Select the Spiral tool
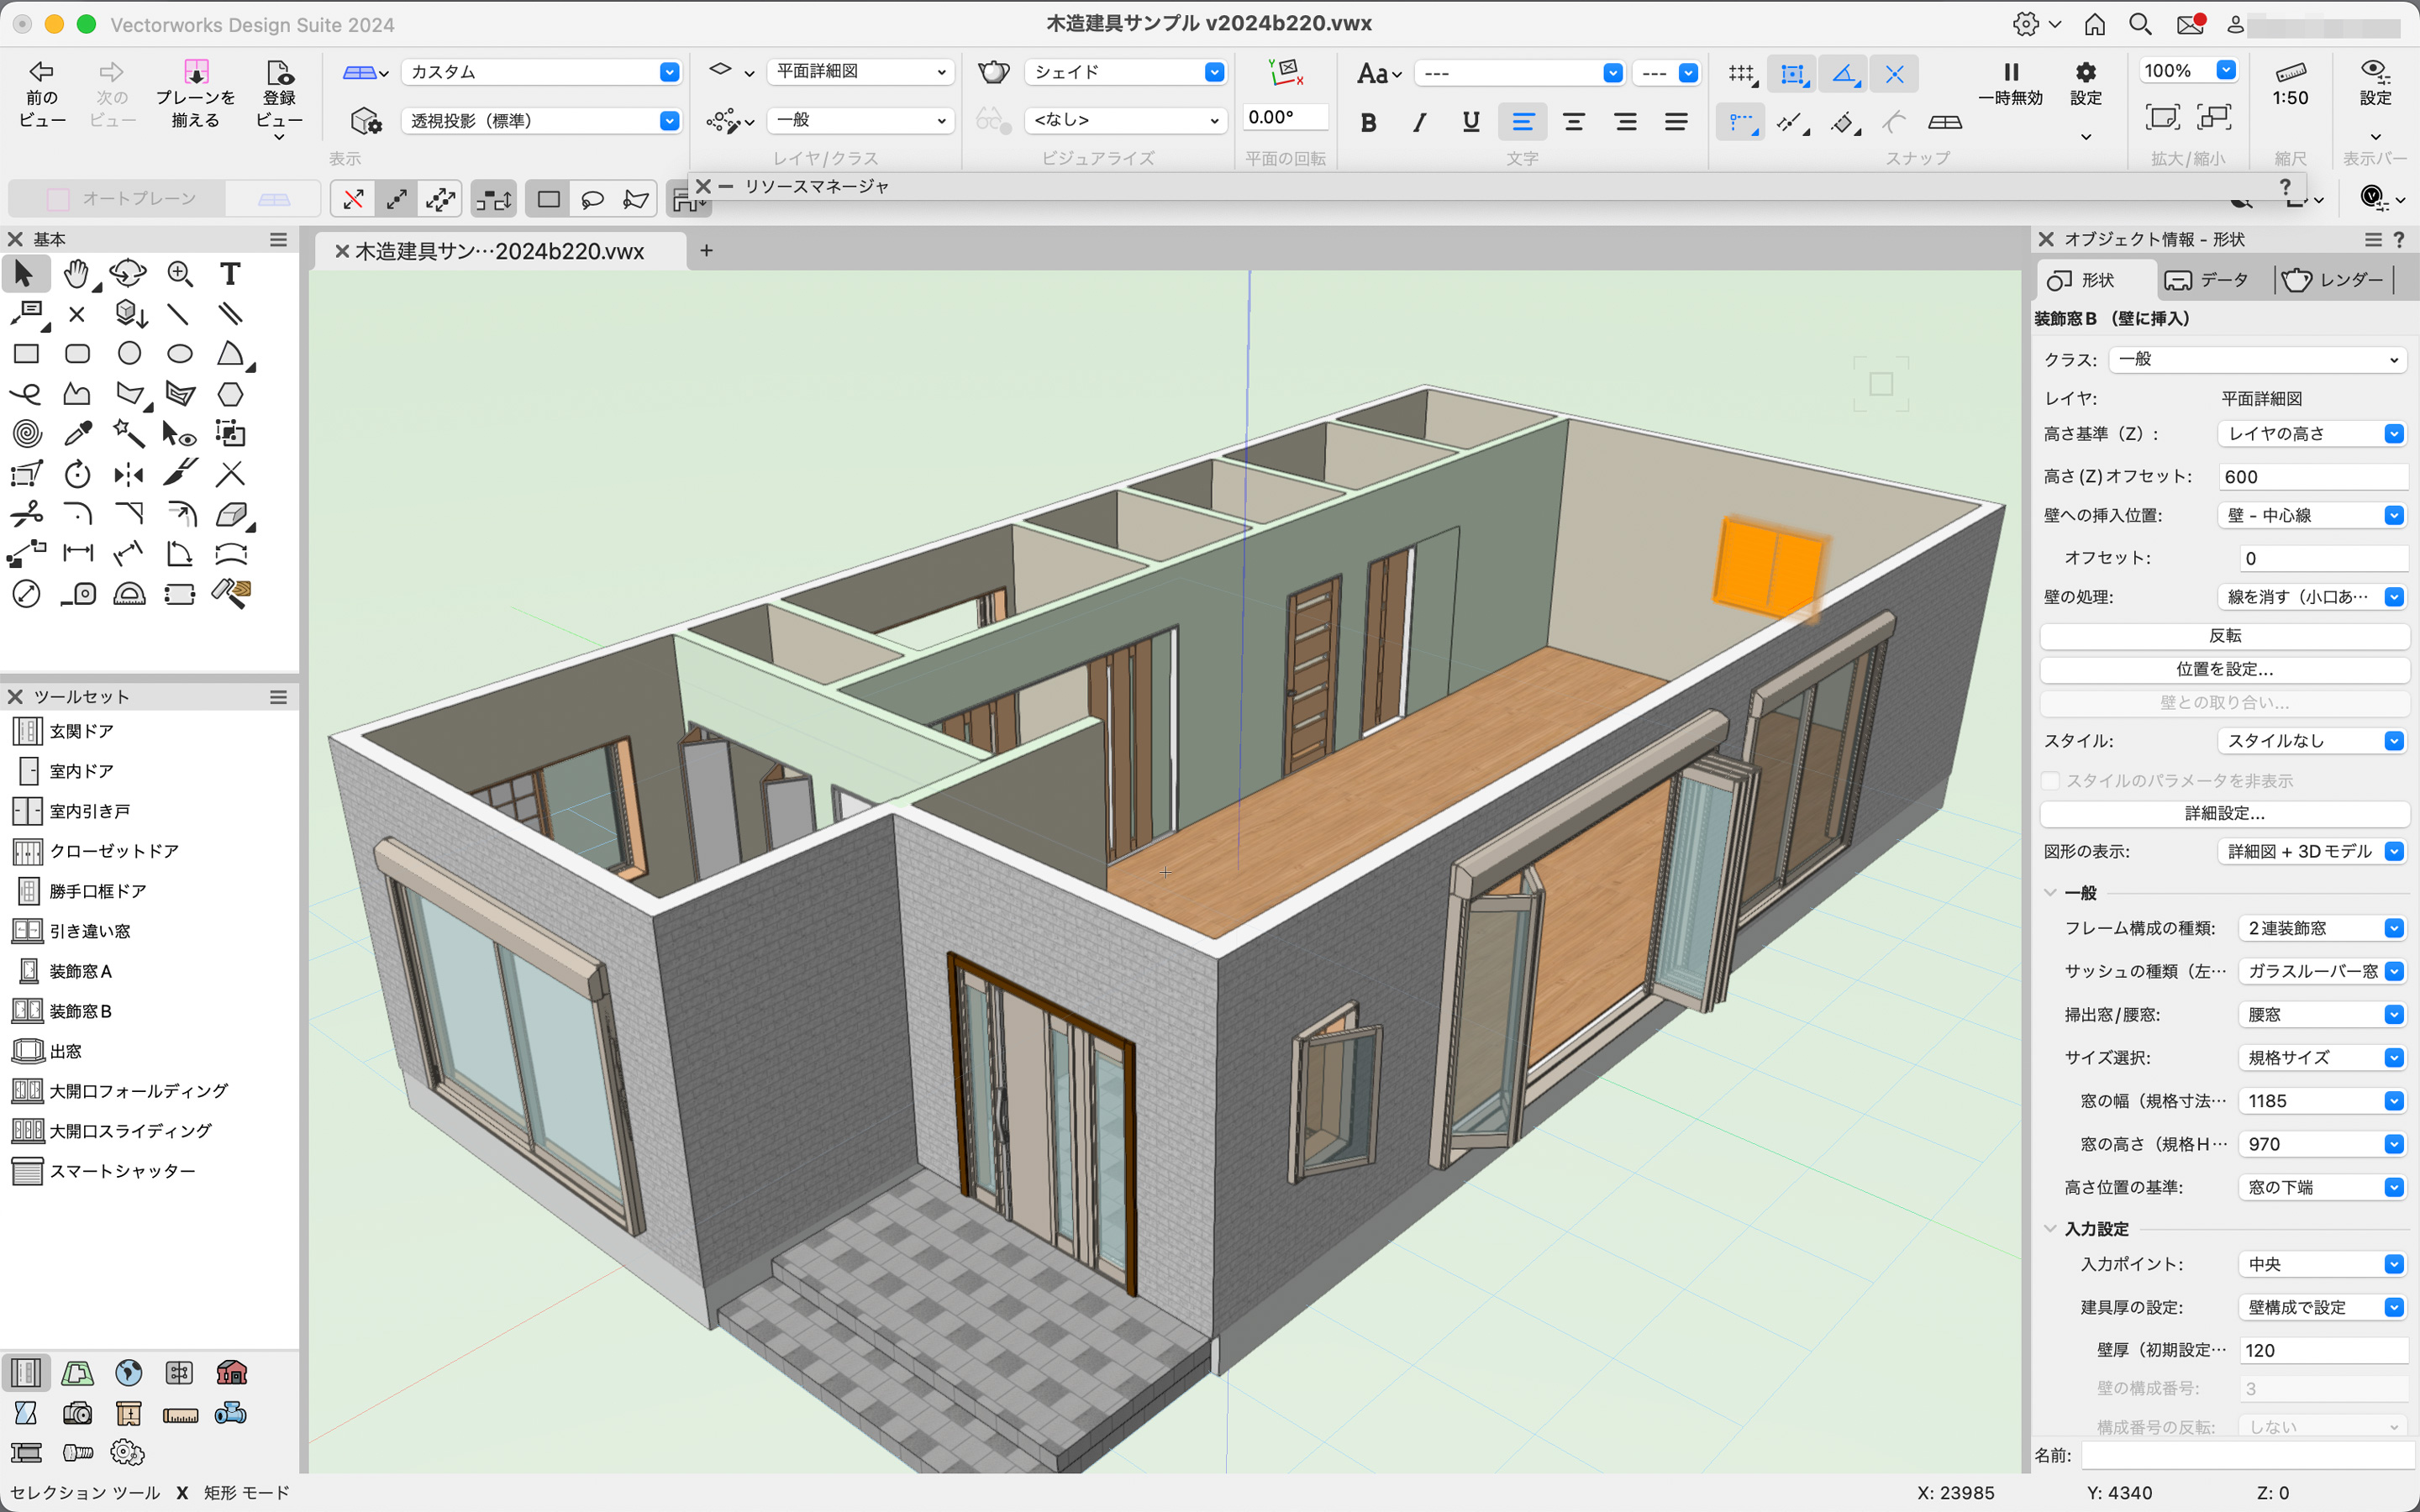 tap(26, 433)
